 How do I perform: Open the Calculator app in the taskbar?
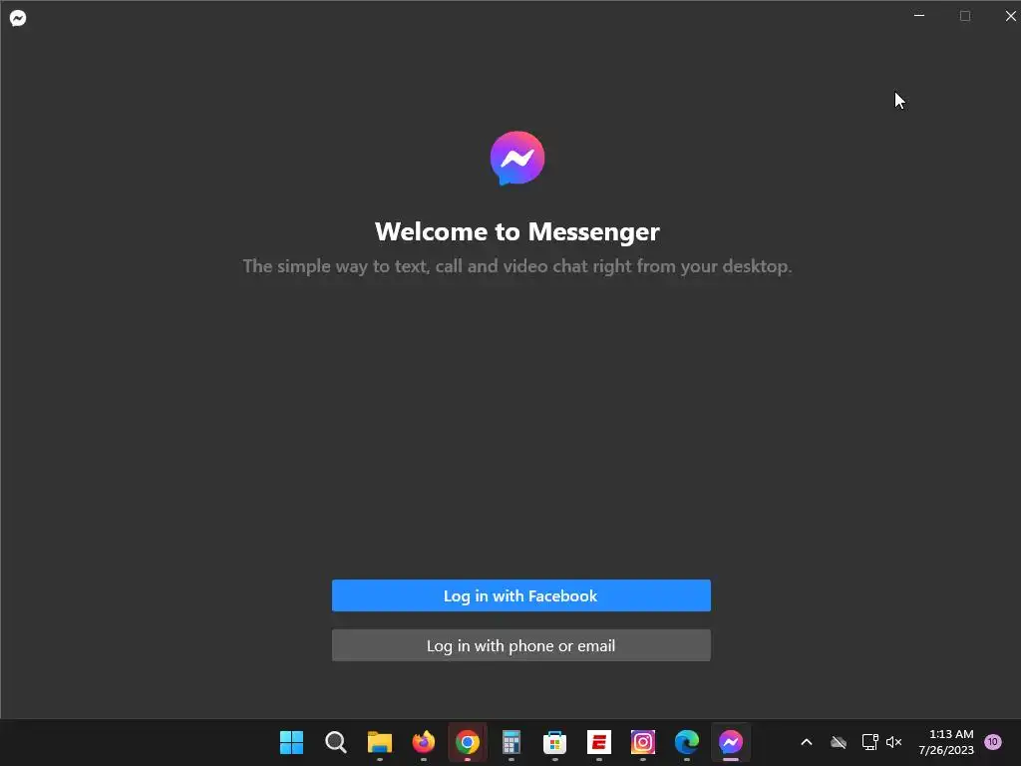[x=511, y=742]
